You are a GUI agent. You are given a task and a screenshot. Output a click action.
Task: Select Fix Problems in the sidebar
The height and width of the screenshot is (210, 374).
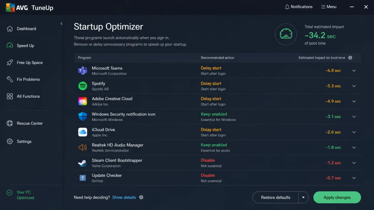(28, 79)
